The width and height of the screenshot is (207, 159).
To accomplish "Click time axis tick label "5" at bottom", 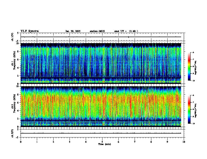I will pos(102,142).
